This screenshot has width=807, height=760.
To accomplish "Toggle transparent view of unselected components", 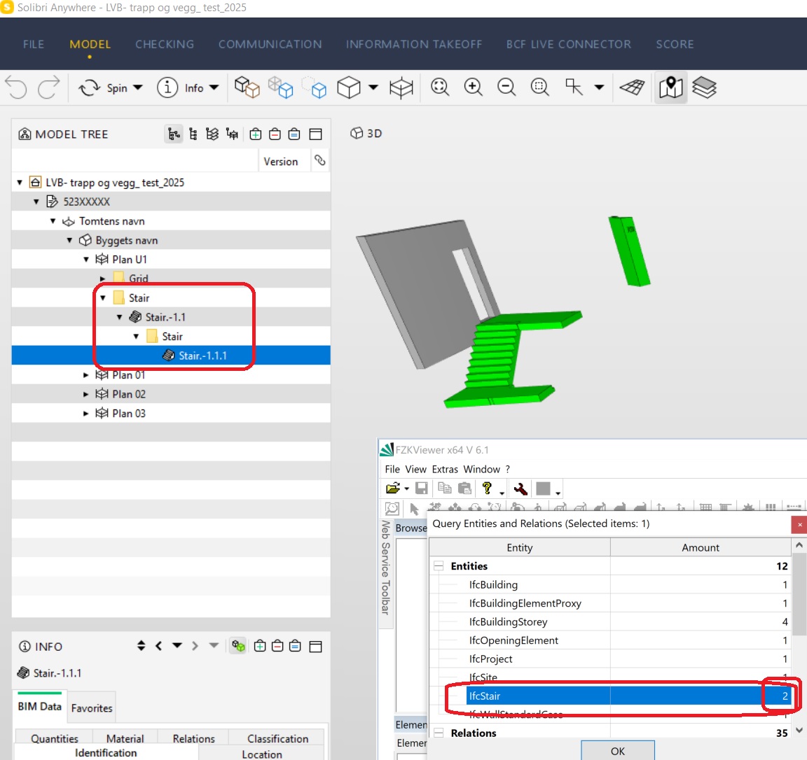I will pyautogui.click(x=282, y=87).
